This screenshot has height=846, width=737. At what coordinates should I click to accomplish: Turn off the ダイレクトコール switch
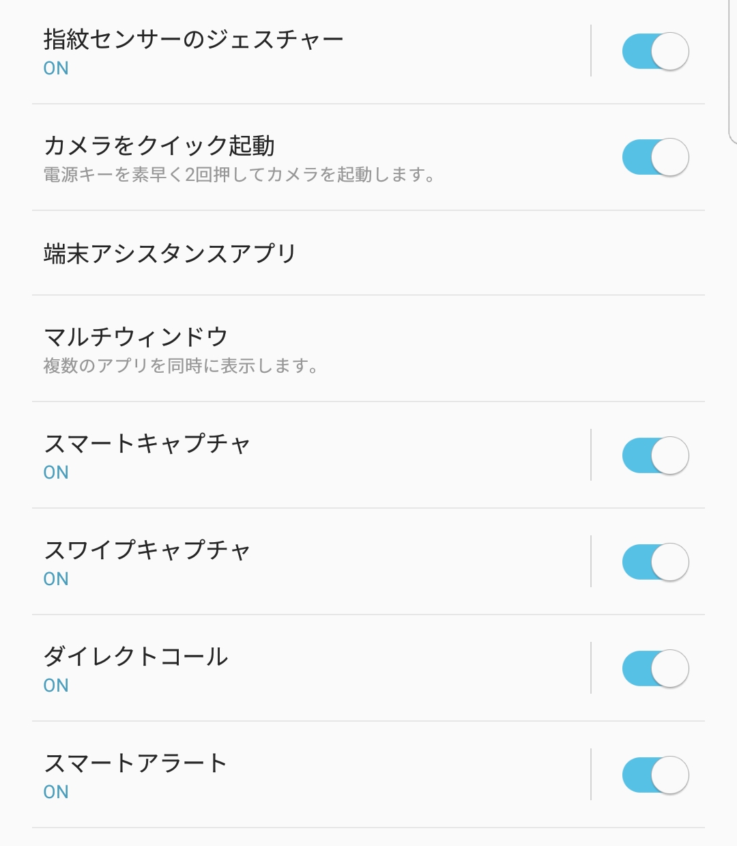point(655,668)
